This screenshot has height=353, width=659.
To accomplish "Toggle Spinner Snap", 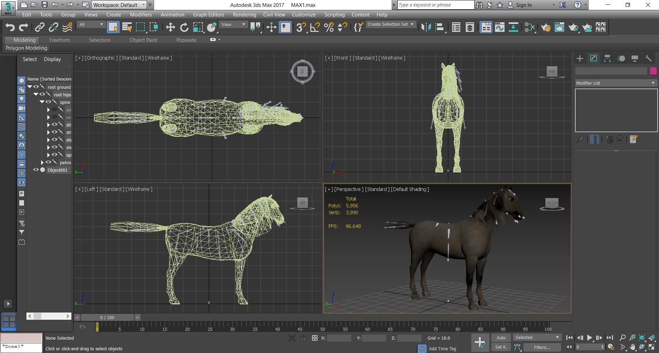I will 342,27.
